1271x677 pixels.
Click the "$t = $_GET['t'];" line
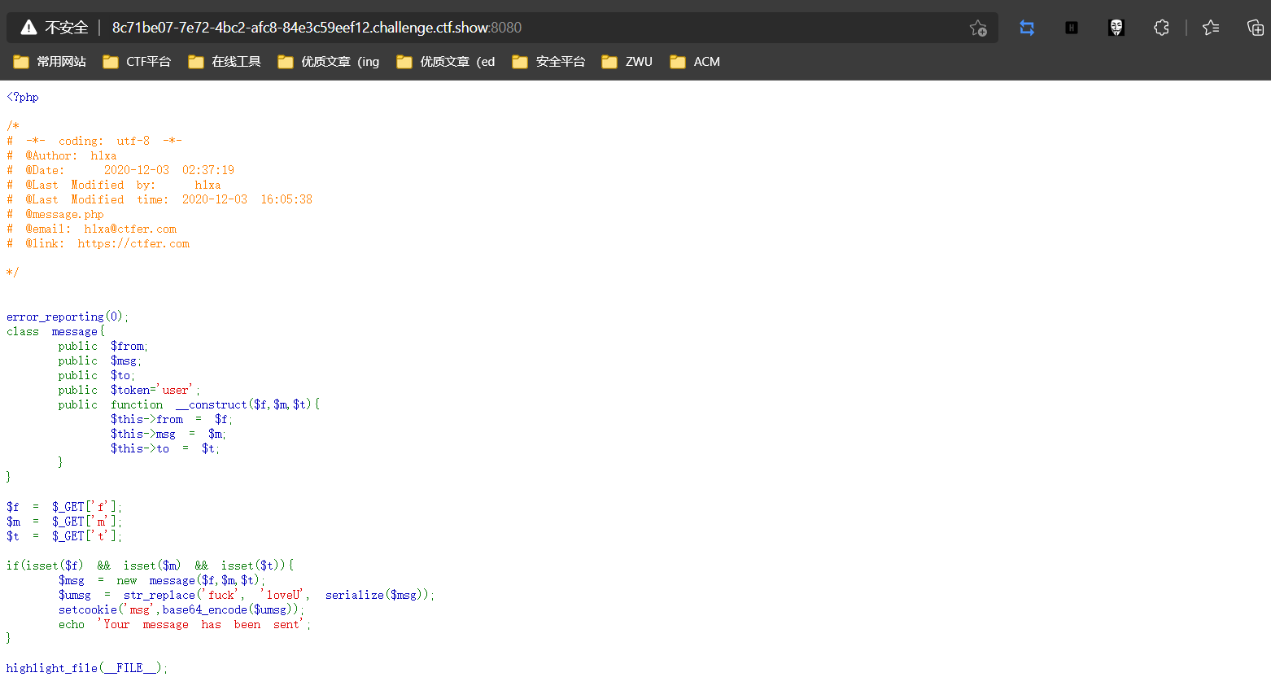pyautogui.click(x=64, y=536)
